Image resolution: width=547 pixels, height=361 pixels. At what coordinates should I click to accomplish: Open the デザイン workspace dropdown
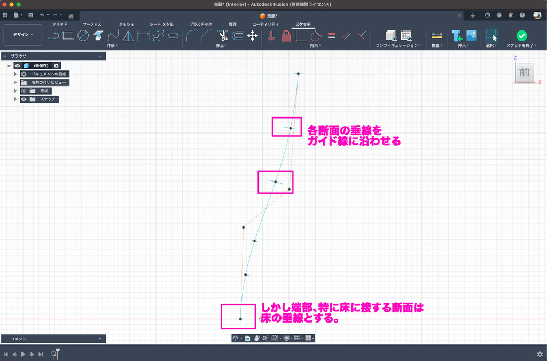click(23, 35)
